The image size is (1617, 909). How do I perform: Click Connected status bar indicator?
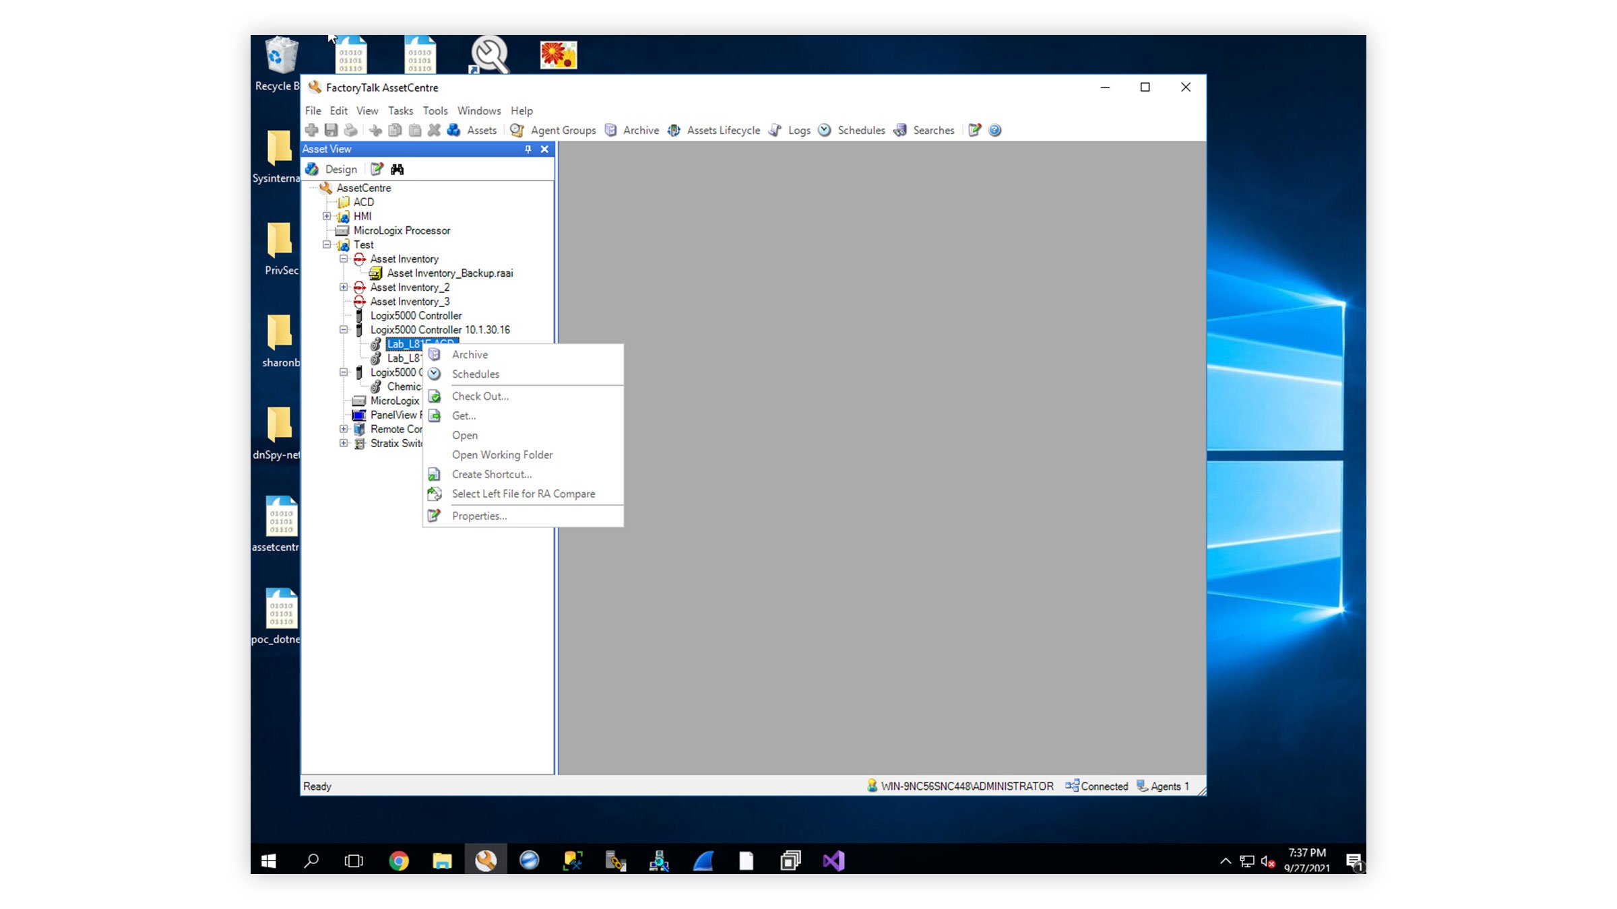point(1096,786)
